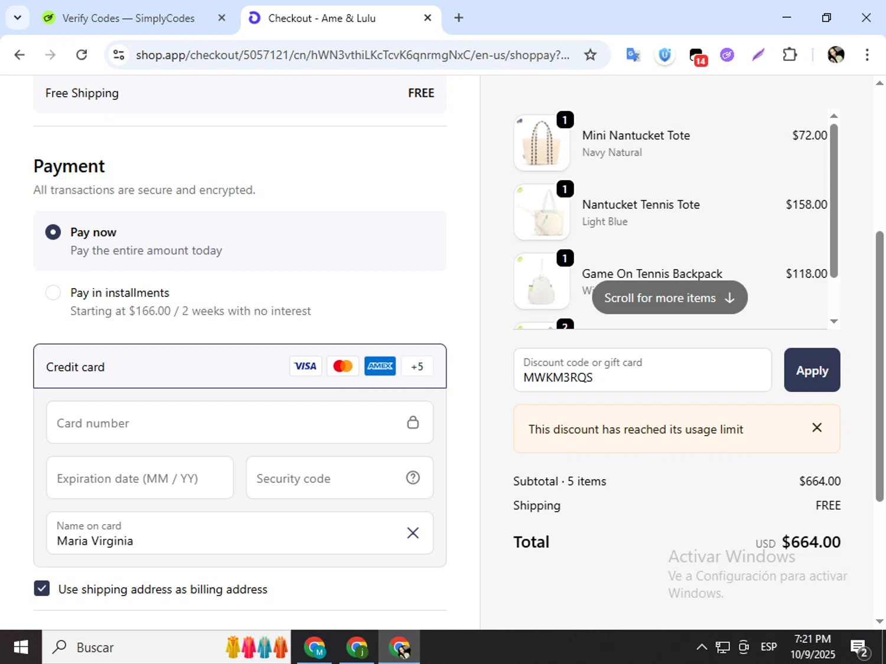The image size is (886, 664).
Task: Click the ESP language indicator
Action: [x=769, y=647]
